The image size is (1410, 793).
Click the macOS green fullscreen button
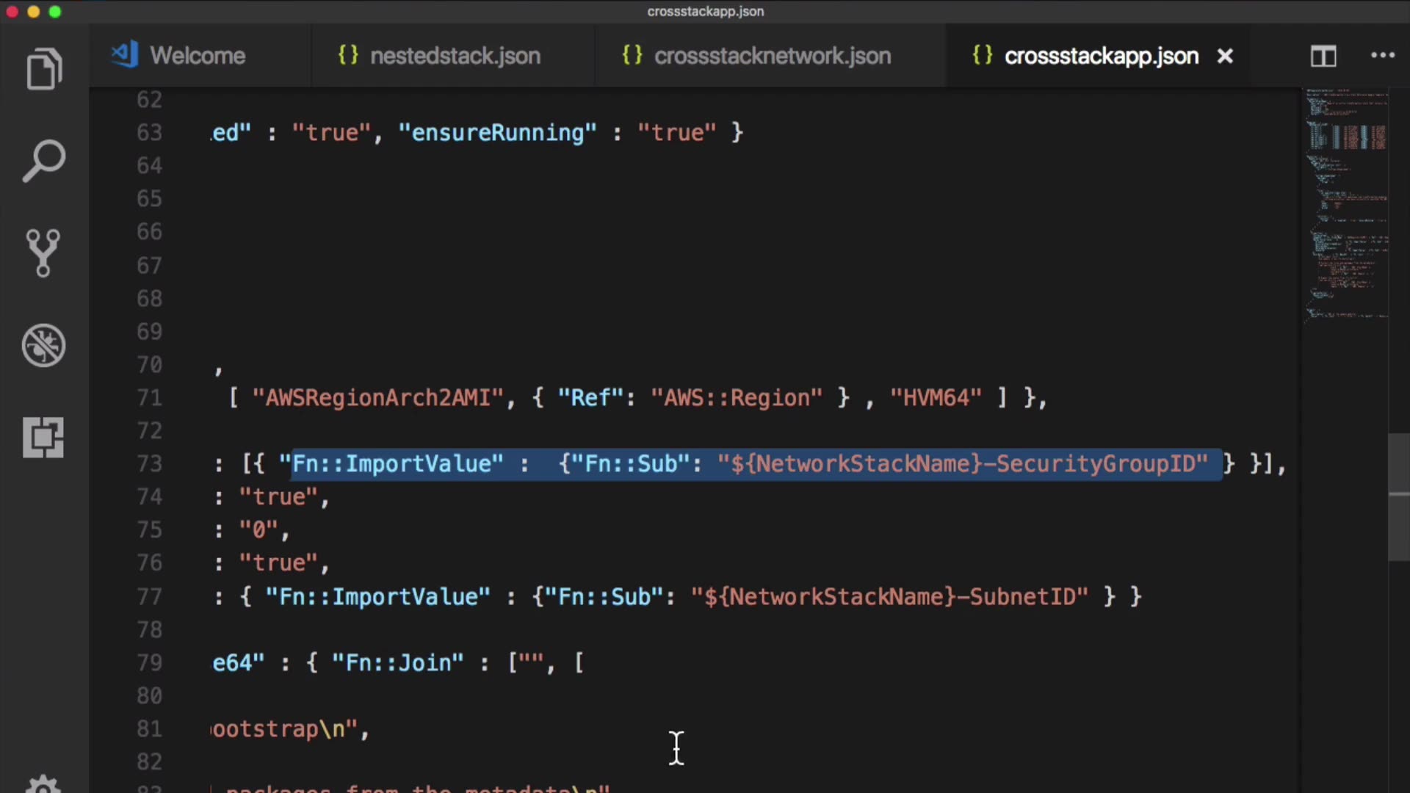[x=55, y=12]
